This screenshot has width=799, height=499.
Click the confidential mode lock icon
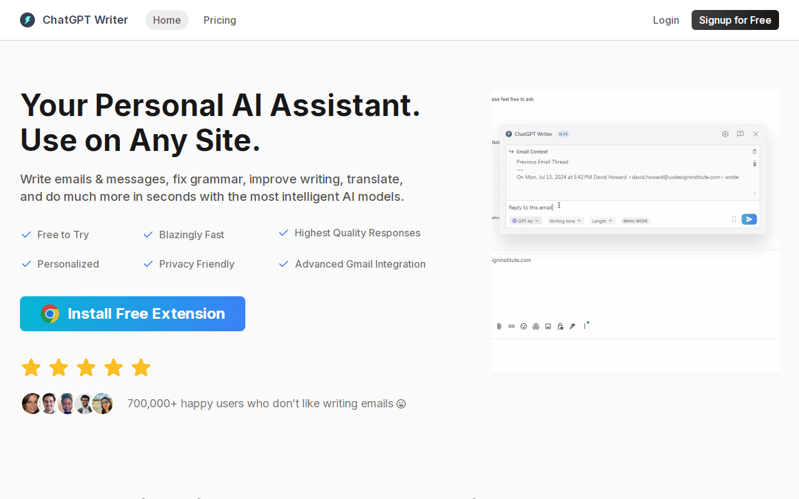pyautogui.click(x=561, y=326)
